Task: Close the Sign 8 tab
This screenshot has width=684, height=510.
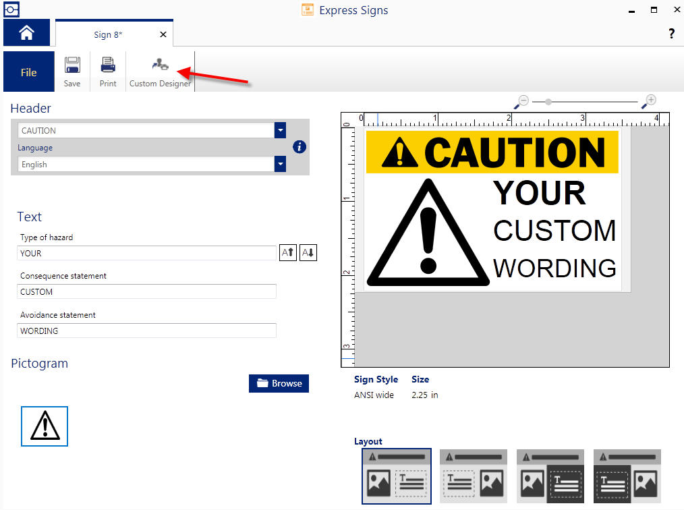Action: 163,34
